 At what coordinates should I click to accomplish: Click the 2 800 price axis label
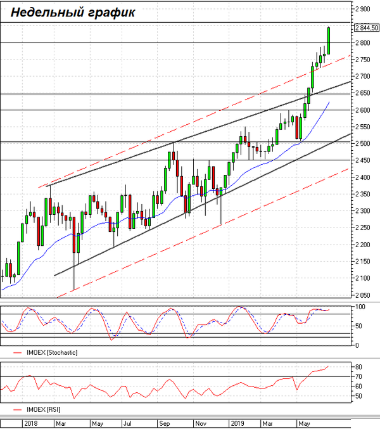[x=362, y=42]
